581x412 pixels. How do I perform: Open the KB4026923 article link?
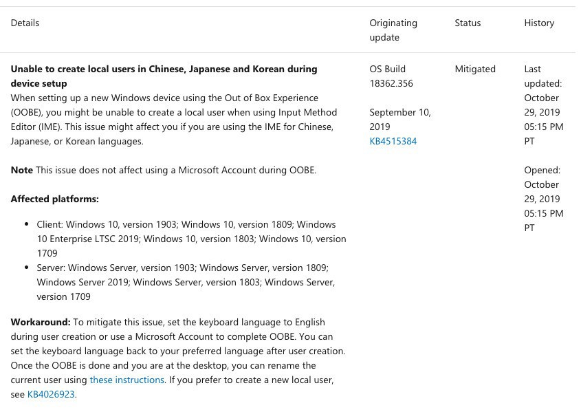click(x=51, y=394)
